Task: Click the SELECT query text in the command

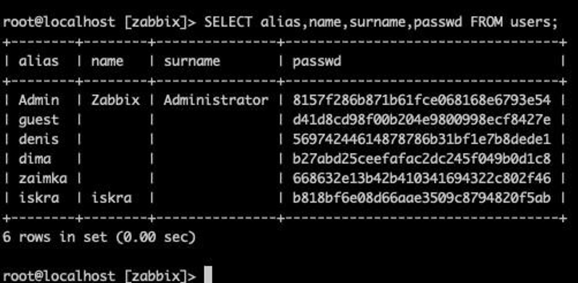Action: point(381,23)
